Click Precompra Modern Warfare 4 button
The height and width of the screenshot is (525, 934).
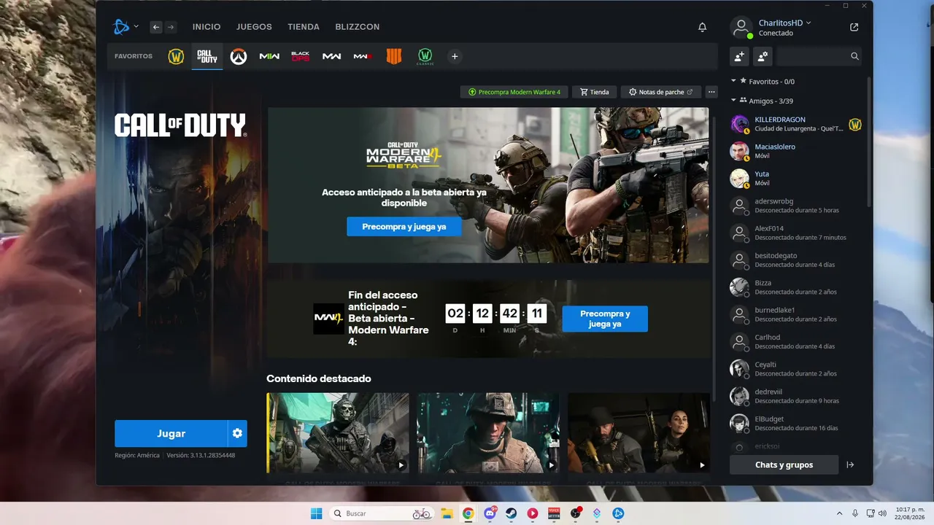(514, 92)
